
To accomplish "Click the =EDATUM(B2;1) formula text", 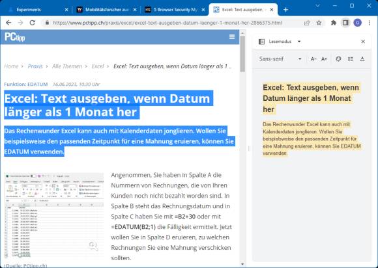I will pos(134,227).
